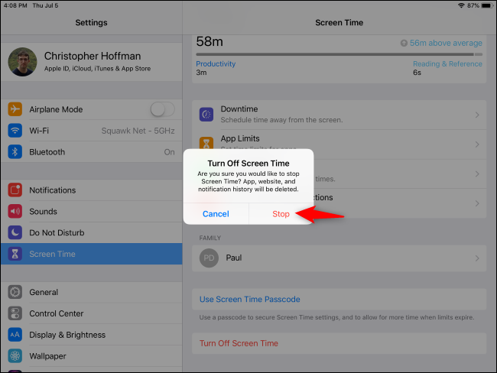Tap the Sounds speaker icon

click(15, 211)
